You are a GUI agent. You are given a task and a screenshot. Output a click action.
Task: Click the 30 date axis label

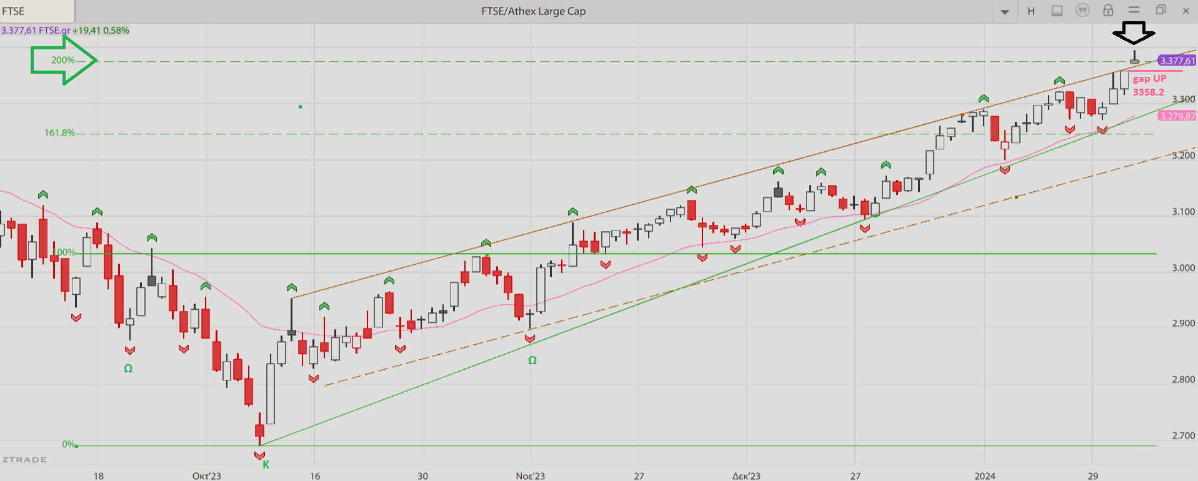click(x=423, y=476)
